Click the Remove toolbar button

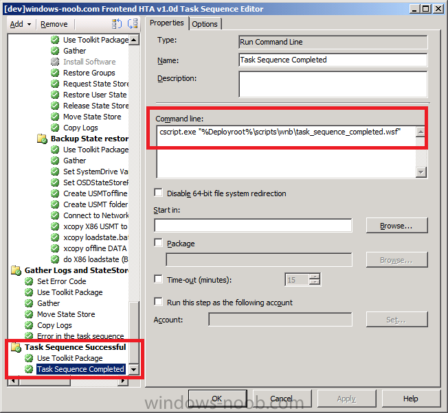pyautogui.click(x=54, y=24)
